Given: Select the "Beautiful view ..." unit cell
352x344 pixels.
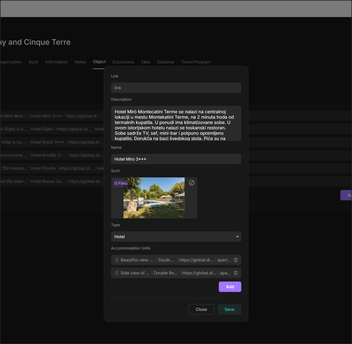Looking at the screenshot, I should click(137, 260).
